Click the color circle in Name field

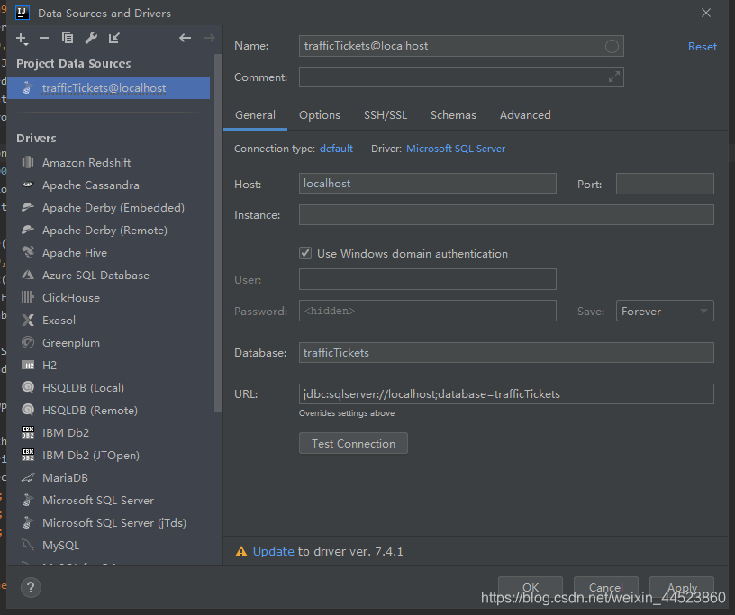click(x=612, y=46)
